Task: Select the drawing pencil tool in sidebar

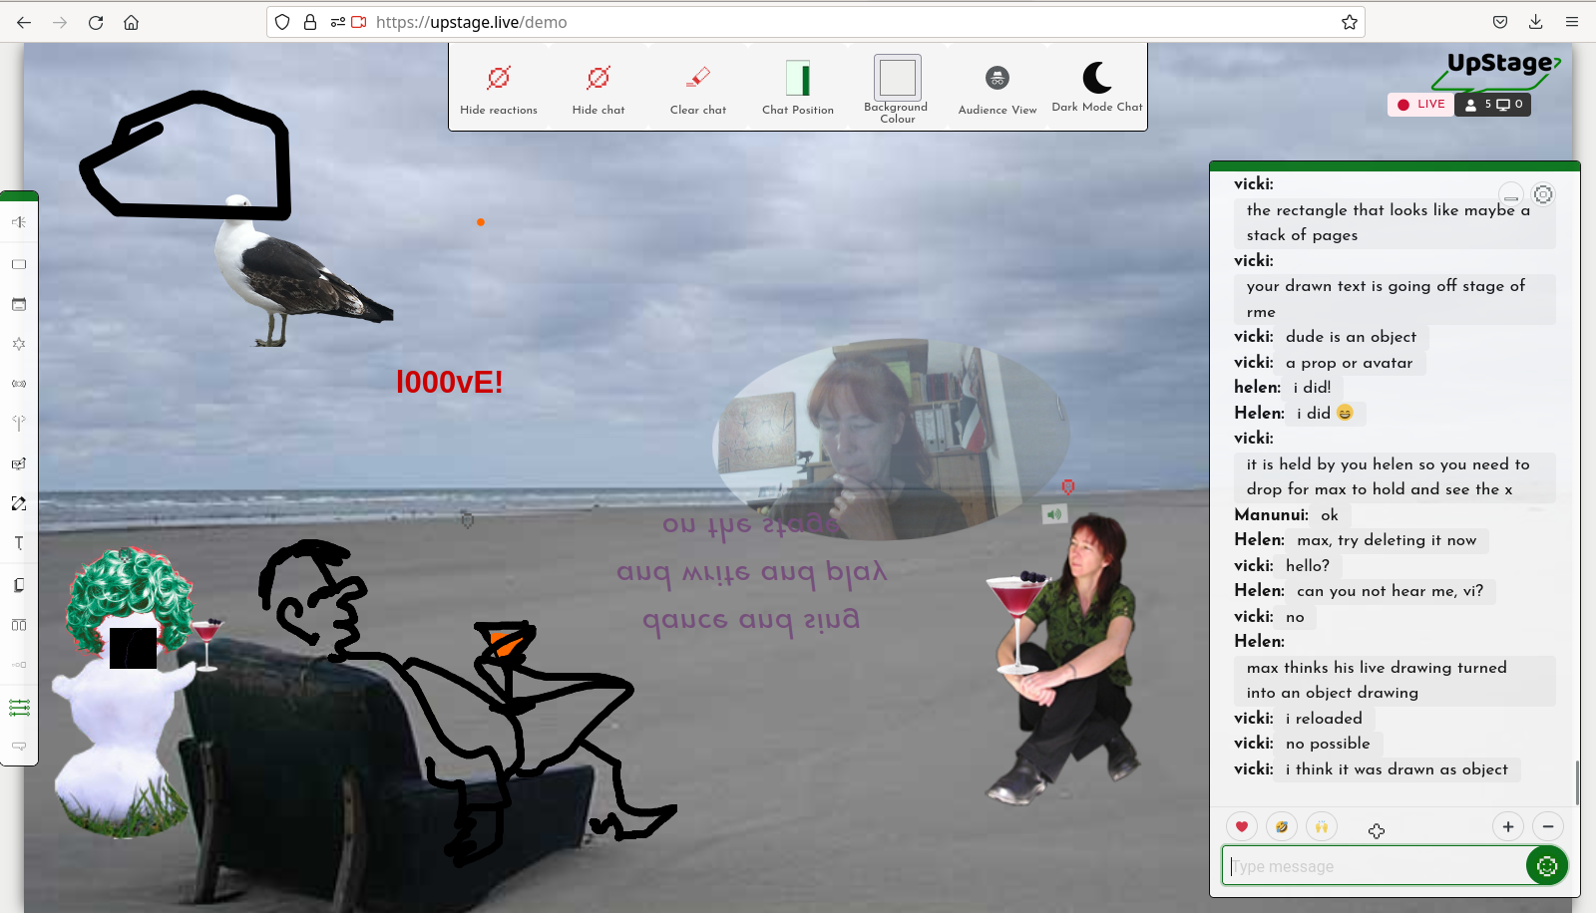Action: pyautogui.click(x=19, y=503)
